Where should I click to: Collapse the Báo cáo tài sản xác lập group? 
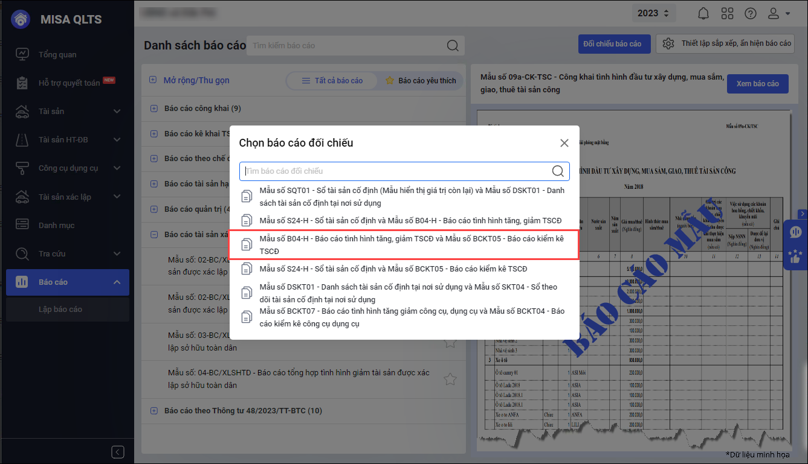click(154, 235)
